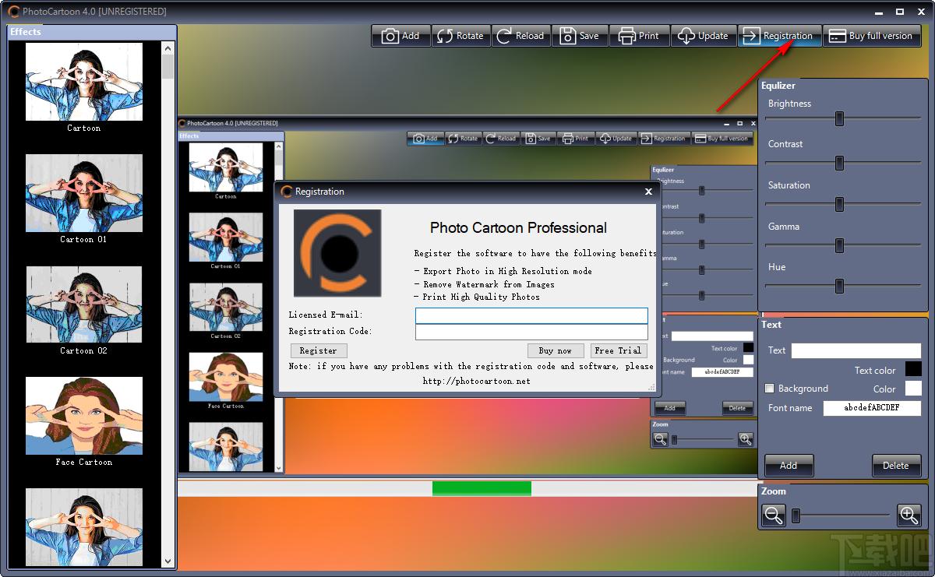Click the Licensed E-mail input field
Screen dimensions: 935x577
531,315
